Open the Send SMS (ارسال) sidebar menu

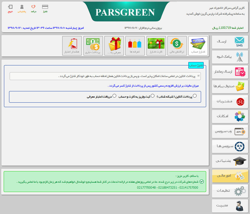point(230,42)
